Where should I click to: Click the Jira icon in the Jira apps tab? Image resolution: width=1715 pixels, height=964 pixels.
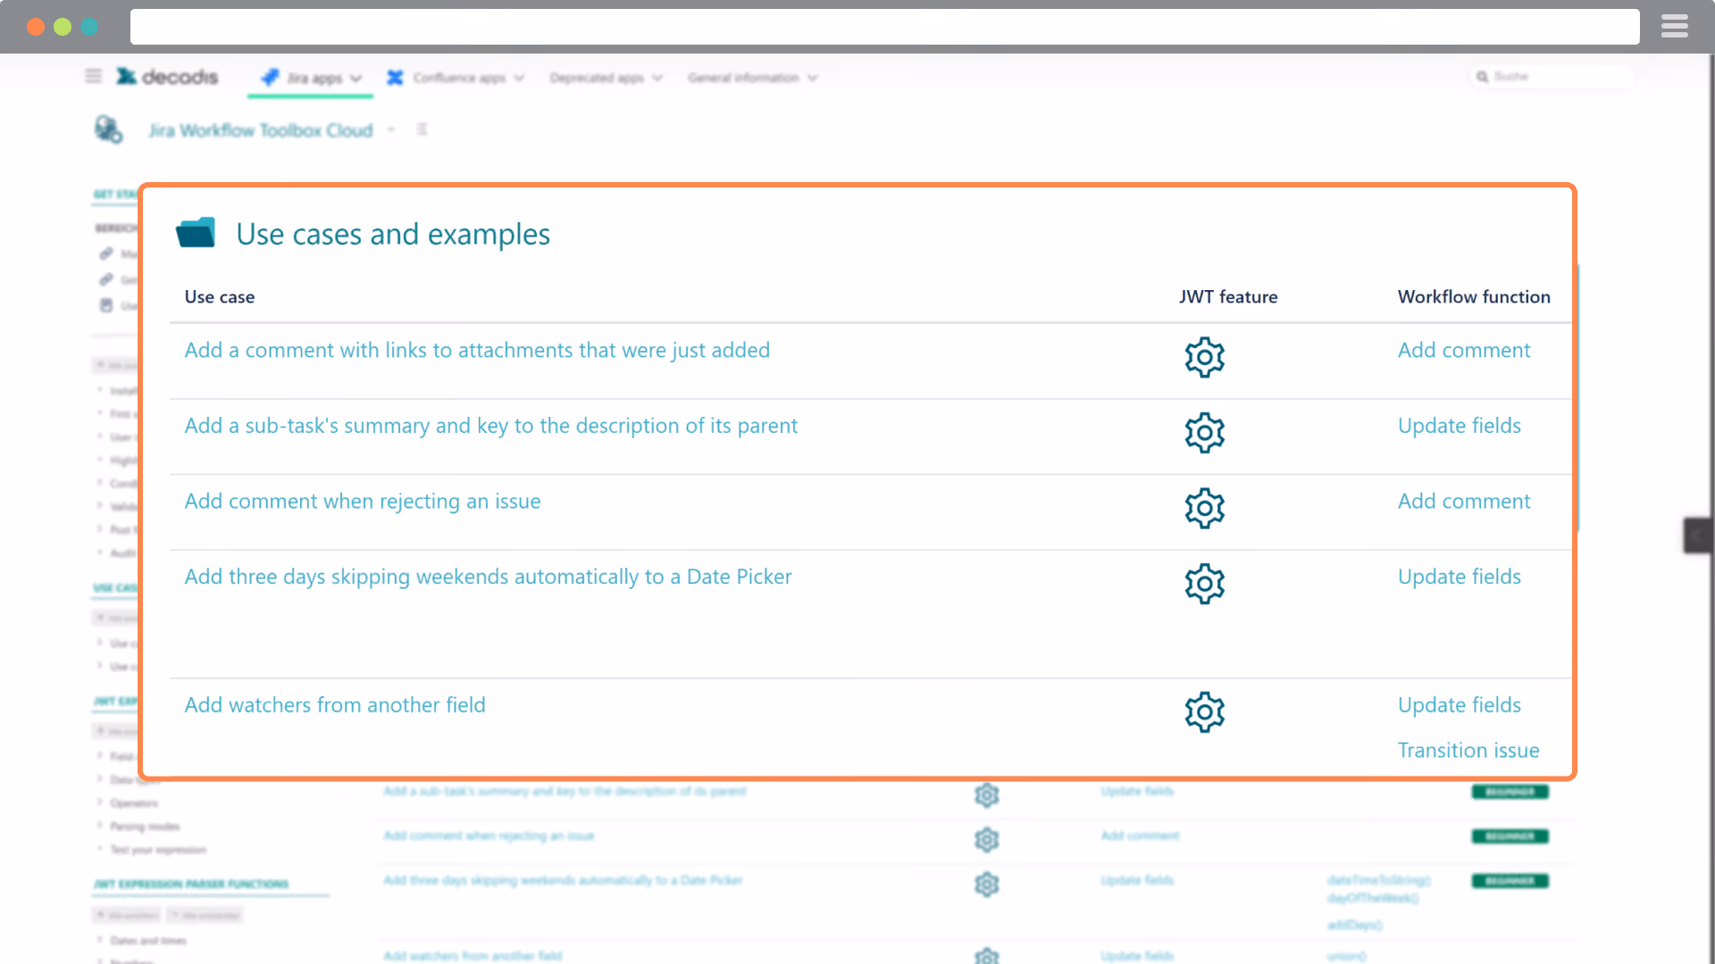(x=270, y=78)
